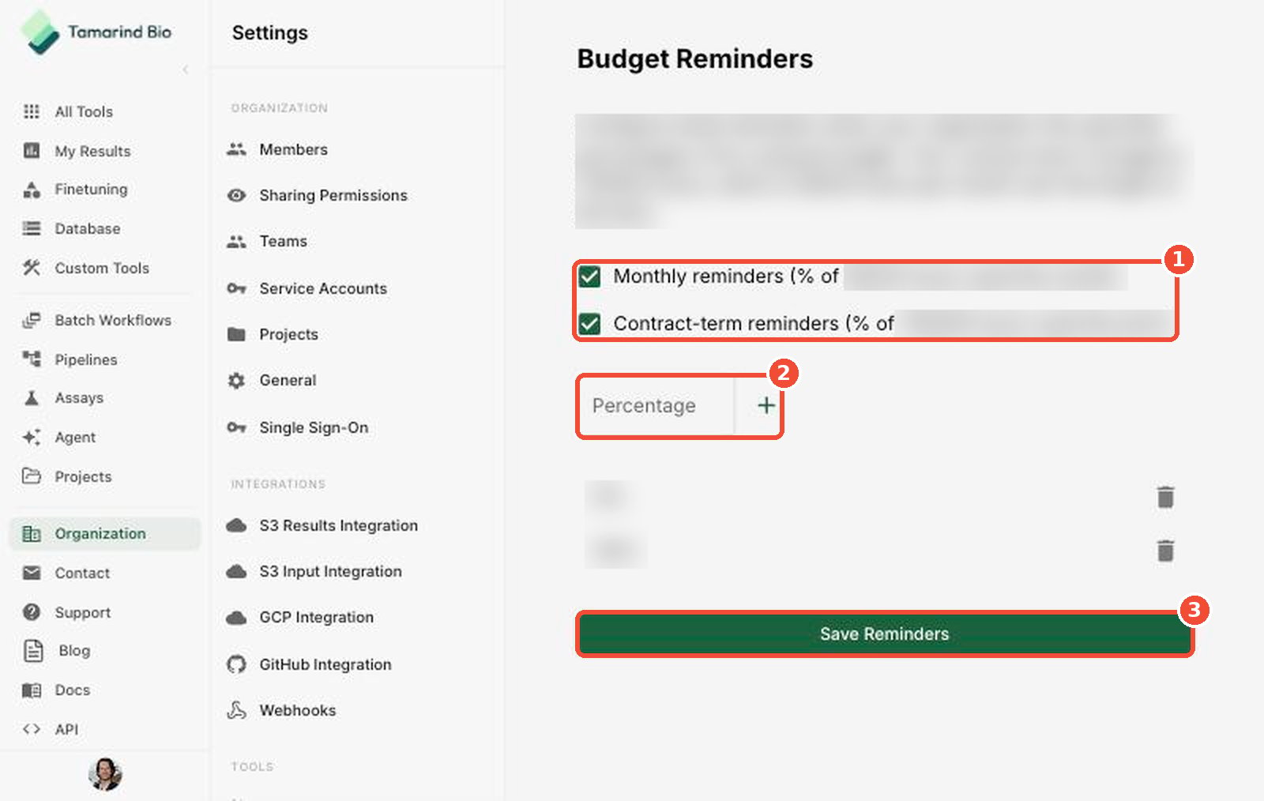Click the Contact envelope icon
The image size is (1264, 801).
coord(32,573)
